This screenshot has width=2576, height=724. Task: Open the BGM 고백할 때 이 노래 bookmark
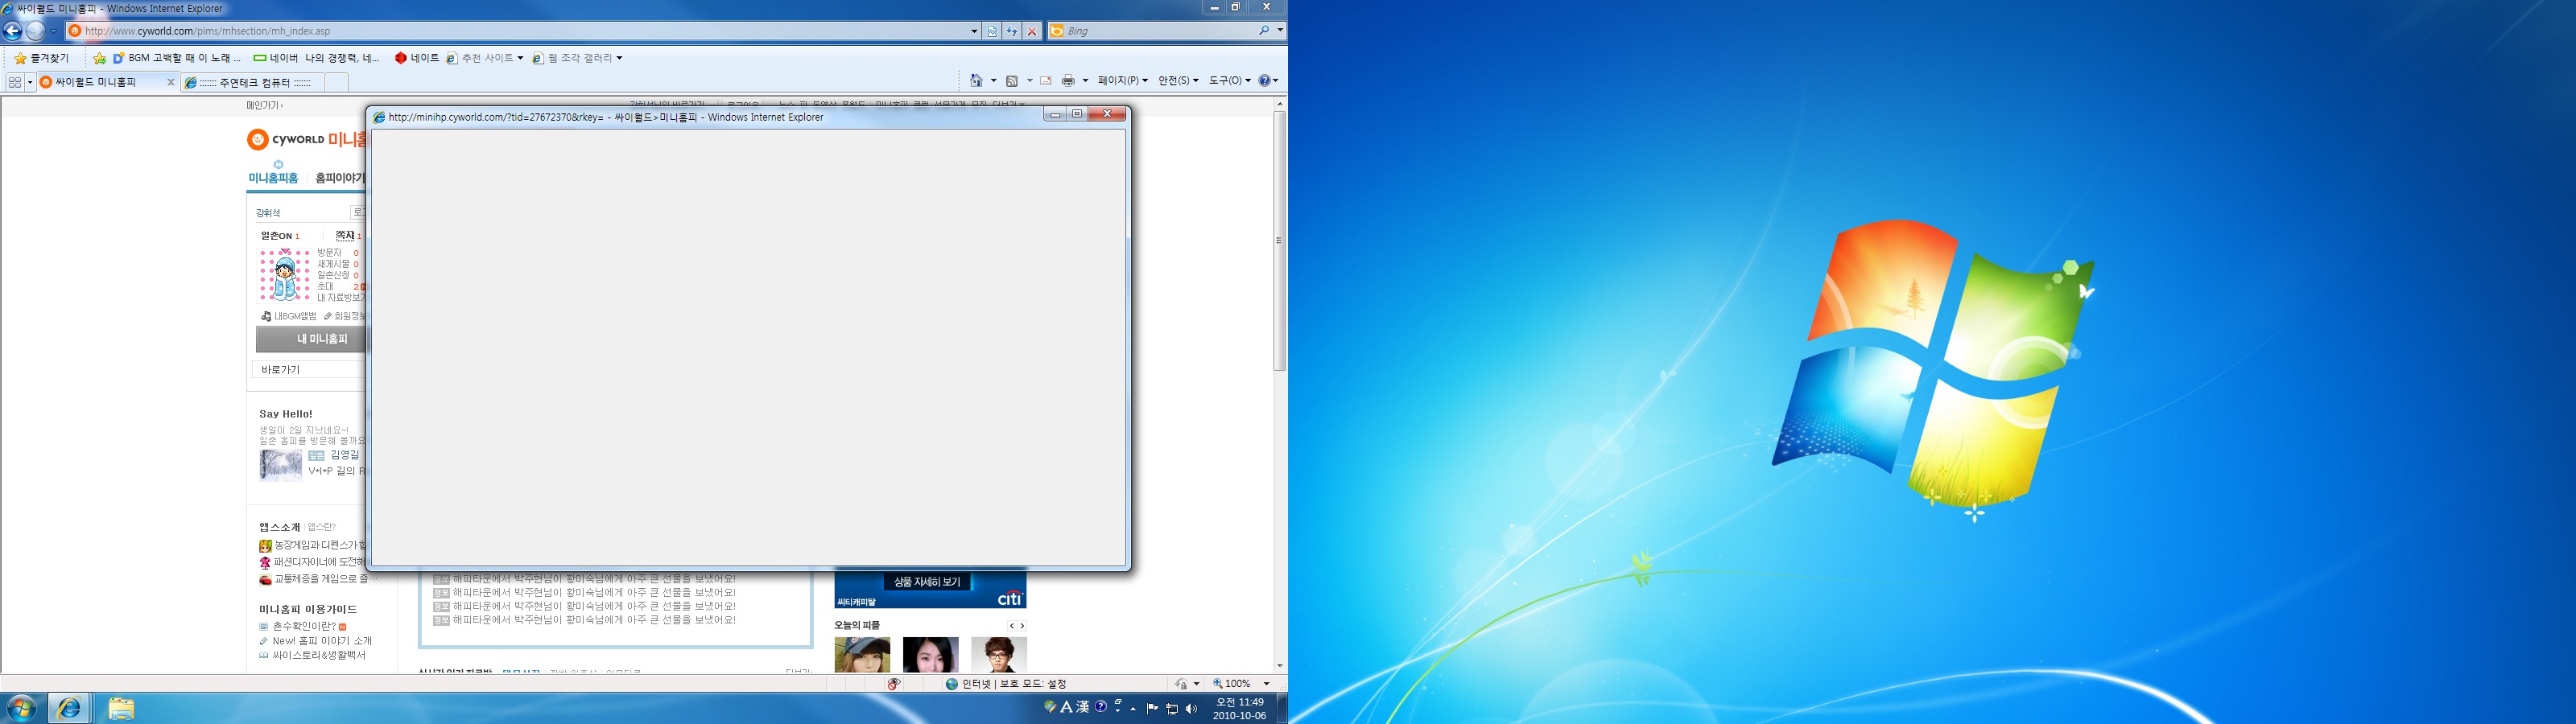[177, 58]
